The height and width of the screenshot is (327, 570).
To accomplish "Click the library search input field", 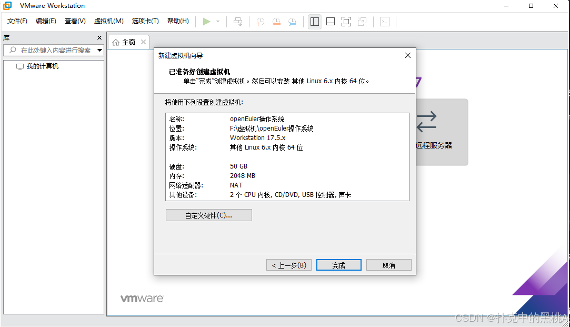I will point(54,50).
